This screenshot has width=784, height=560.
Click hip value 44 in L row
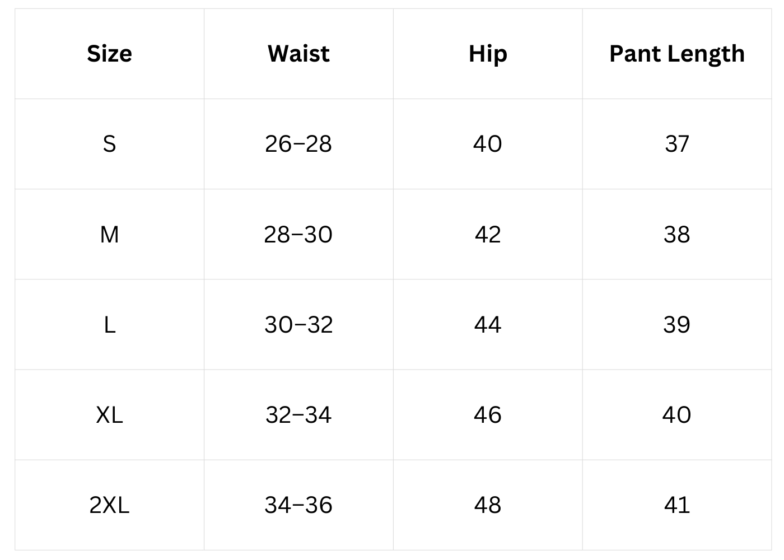point(487,324)
